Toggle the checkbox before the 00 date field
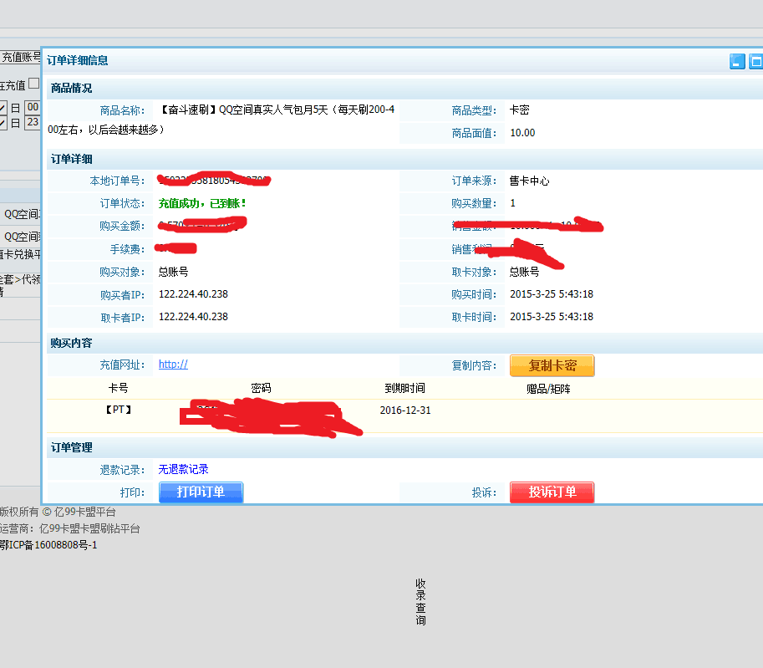 click(3, 108)
